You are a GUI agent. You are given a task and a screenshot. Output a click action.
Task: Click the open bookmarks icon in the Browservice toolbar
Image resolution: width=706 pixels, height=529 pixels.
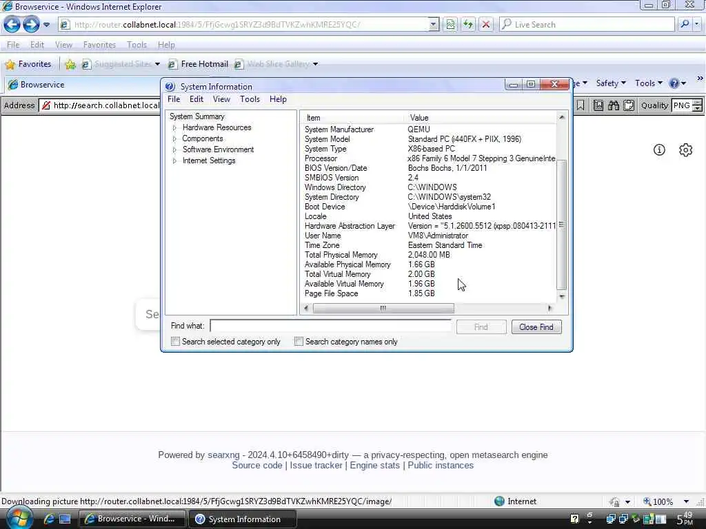click(598, 105)
